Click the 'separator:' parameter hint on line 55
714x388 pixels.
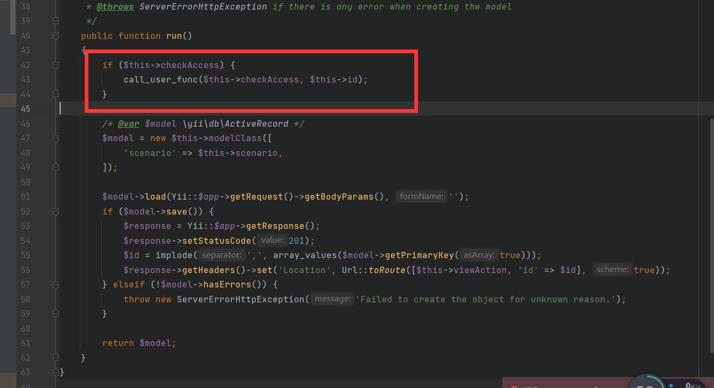pyautogui.click(x=222, y=255)
